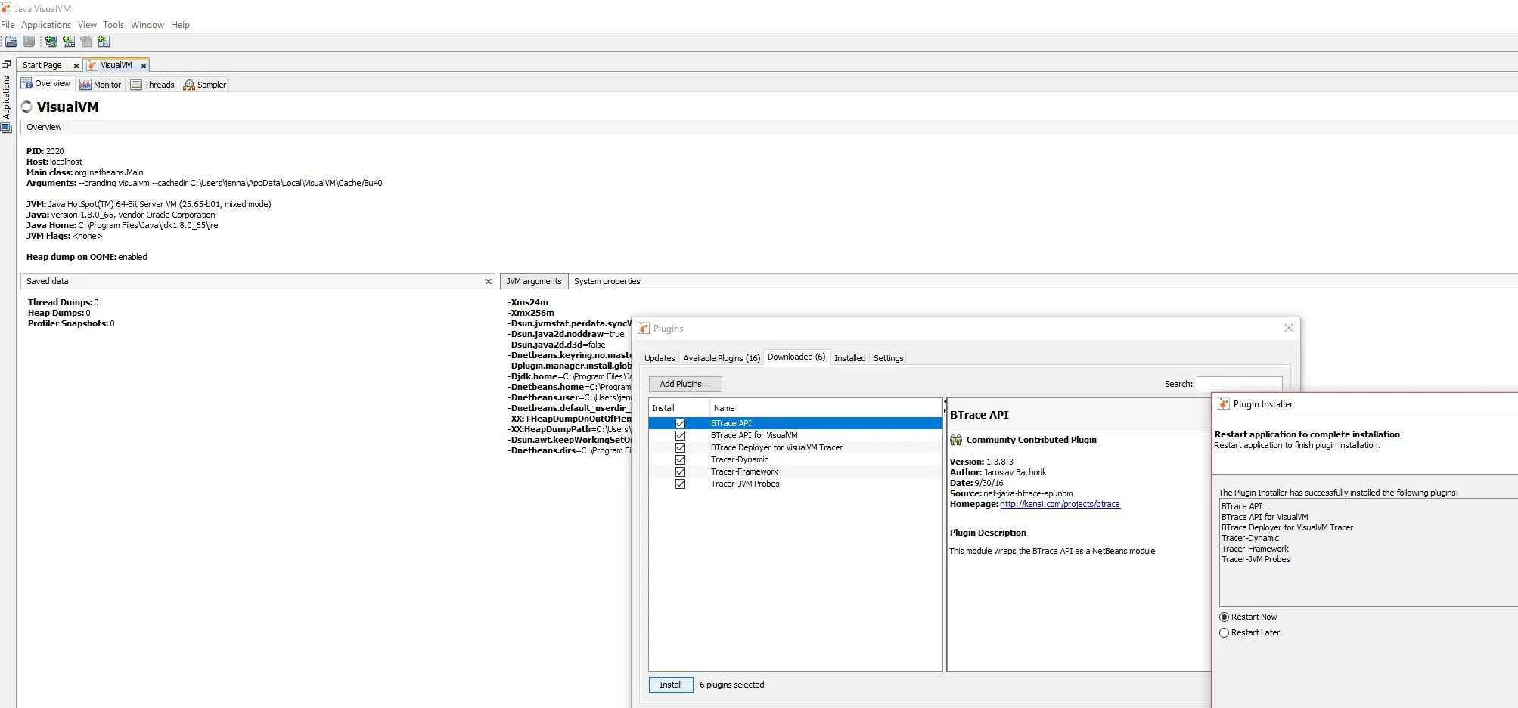1518x708 pixels.
Task: Open the Tools menu
Action: 113,25
